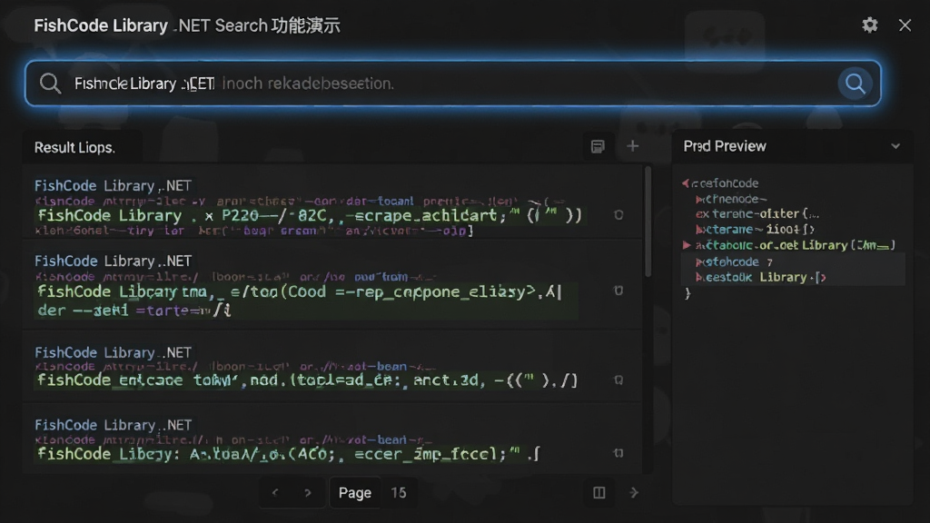
Task: Open first FishCode Library .NET result title
Action: pos(113,185)
